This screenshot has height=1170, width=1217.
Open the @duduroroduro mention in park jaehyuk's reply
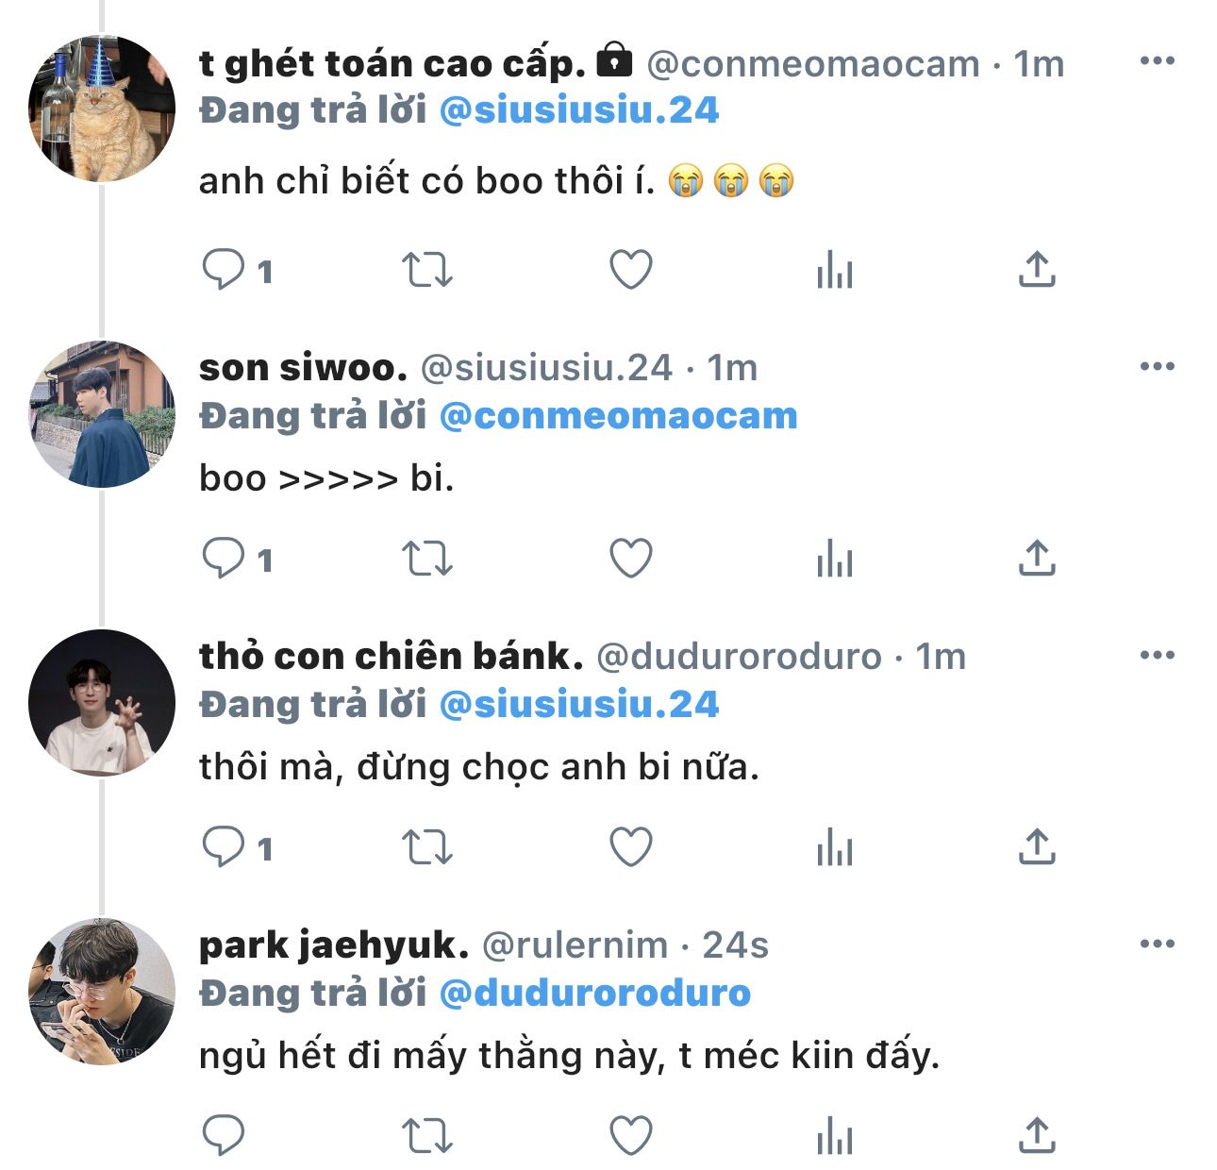(x=595, y=994)
